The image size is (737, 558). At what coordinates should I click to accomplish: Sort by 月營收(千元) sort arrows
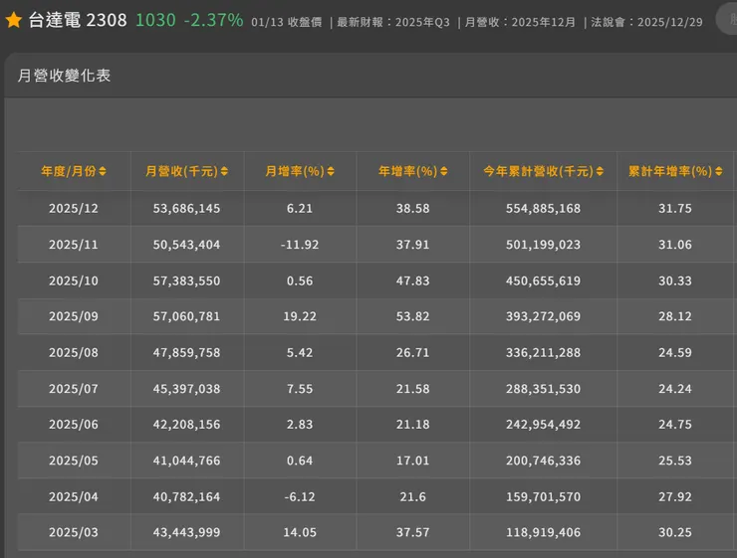click(224, 172)
